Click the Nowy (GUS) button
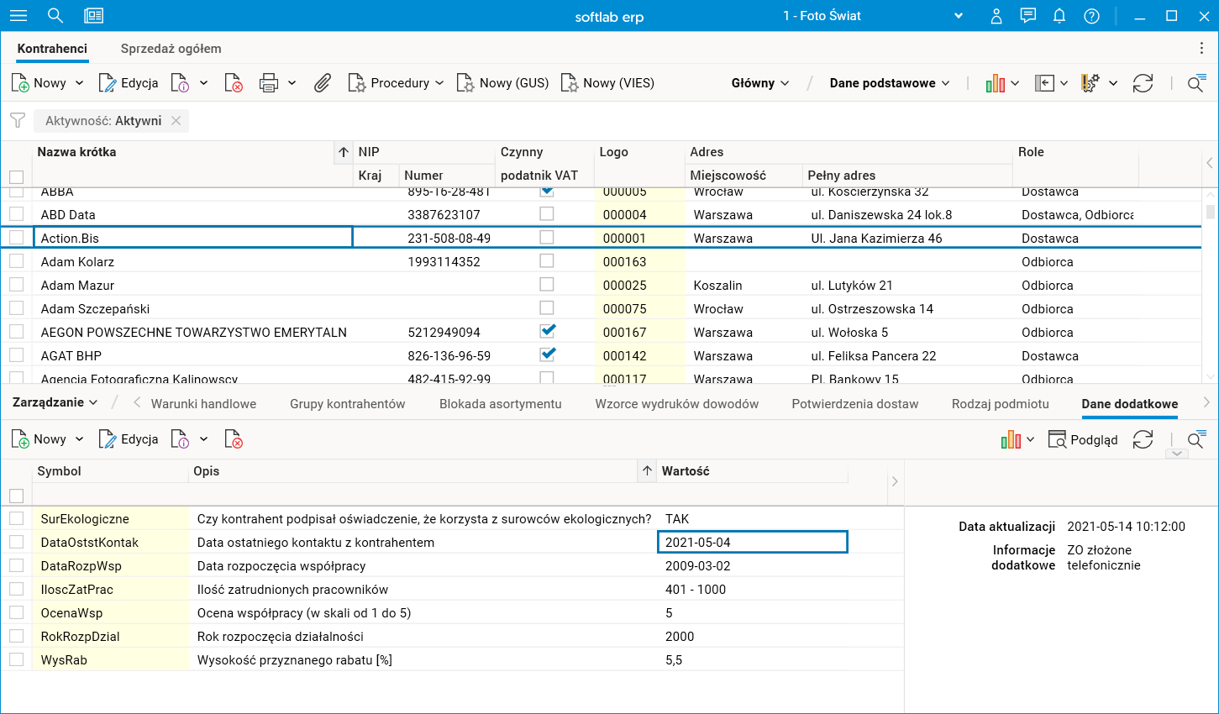This screenshot has height=714, width=1219. tap(502, 83)
